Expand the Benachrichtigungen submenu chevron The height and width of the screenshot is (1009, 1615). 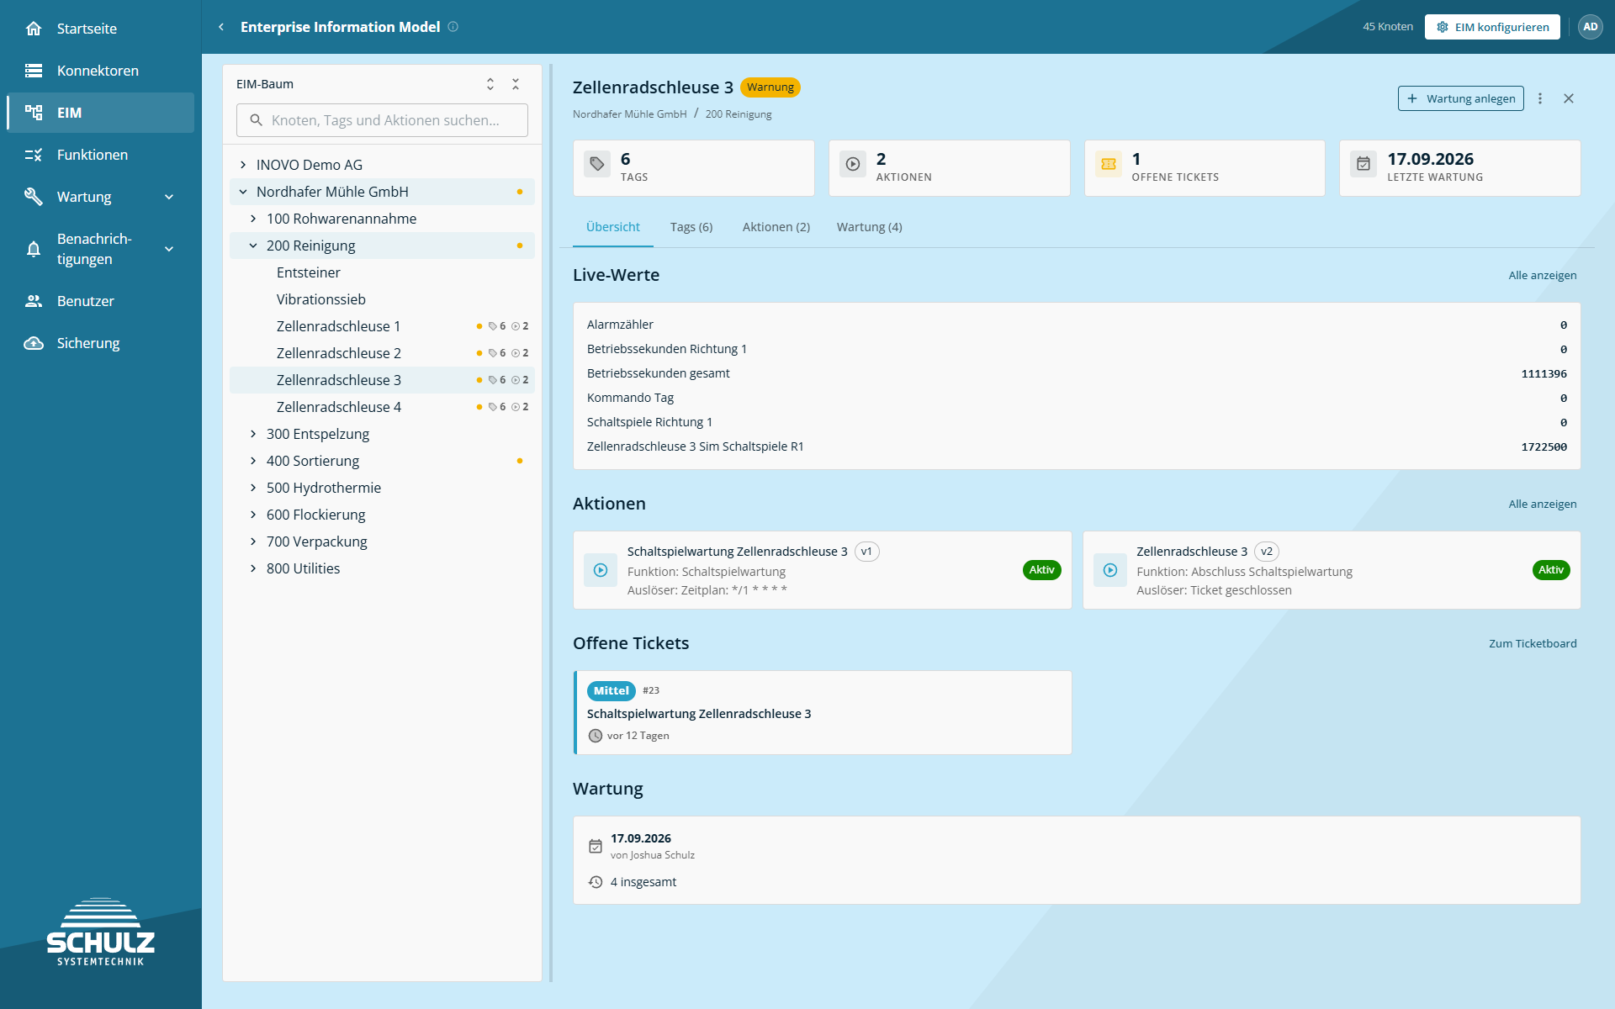point(169,249)
